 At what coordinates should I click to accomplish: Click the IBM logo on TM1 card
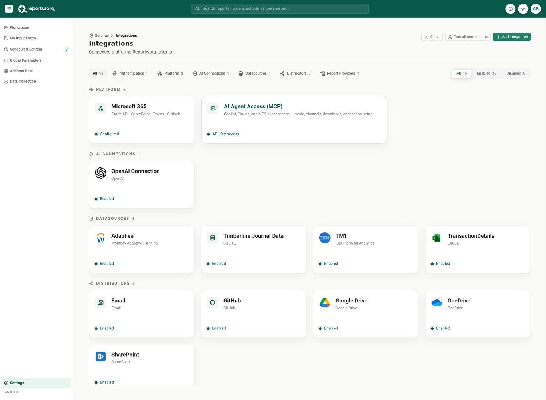click(x=325, y=238)
